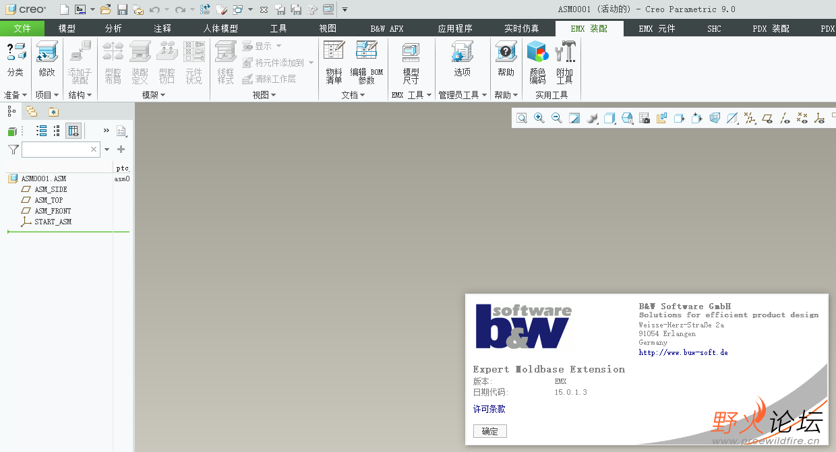This screenshot has width=836, height=452.
Task: Open the 文档 group dropdown
Action: click(x=353, y=96)
